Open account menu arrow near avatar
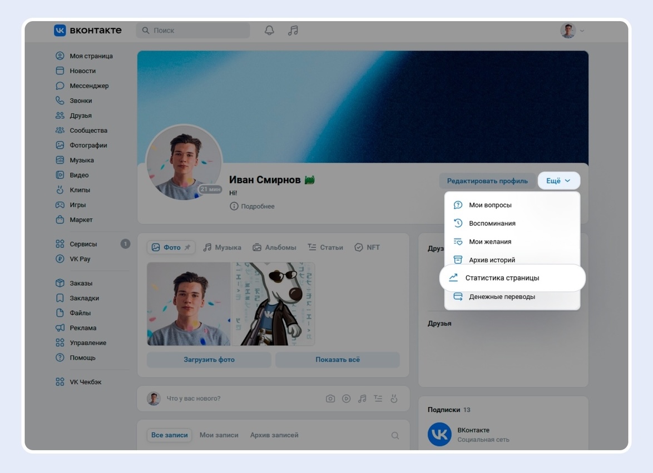This screenshot has width=653, height=473. [582, 31]
